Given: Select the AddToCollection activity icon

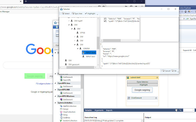Looking at the screenshot, I should (x=61, y=106).
